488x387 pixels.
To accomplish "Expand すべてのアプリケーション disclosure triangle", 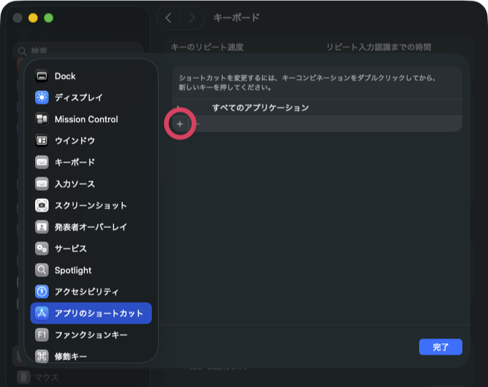I will [x=179, y=108].
